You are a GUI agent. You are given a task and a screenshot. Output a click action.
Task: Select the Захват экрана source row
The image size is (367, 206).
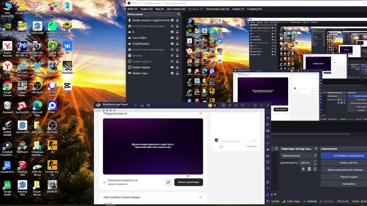tap(154, 67)
